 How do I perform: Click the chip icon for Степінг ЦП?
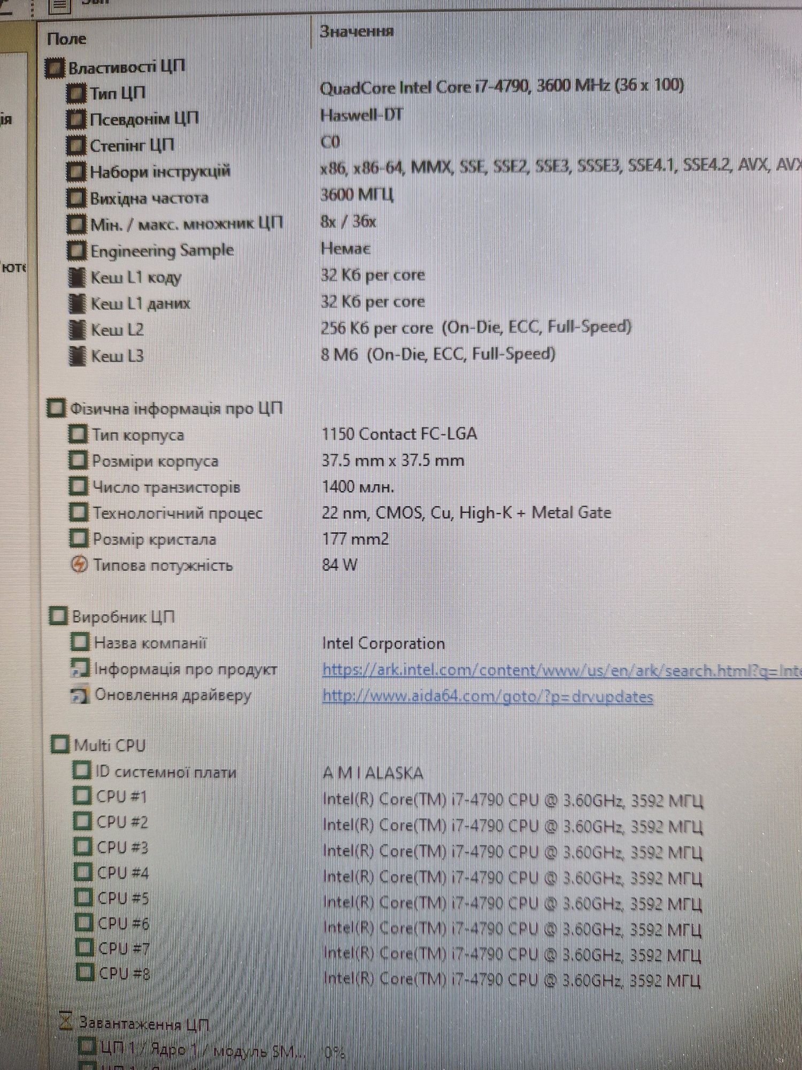click(x=75, y=145)
